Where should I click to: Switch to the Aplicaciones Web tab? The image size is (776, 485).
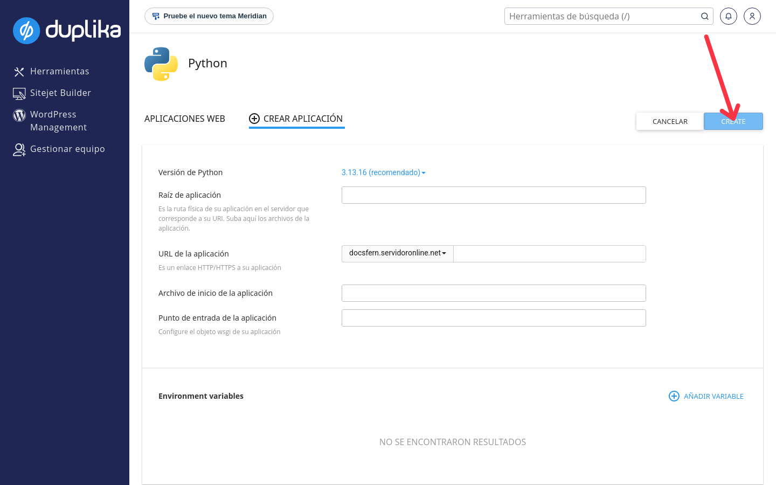[x=185, y=119]
